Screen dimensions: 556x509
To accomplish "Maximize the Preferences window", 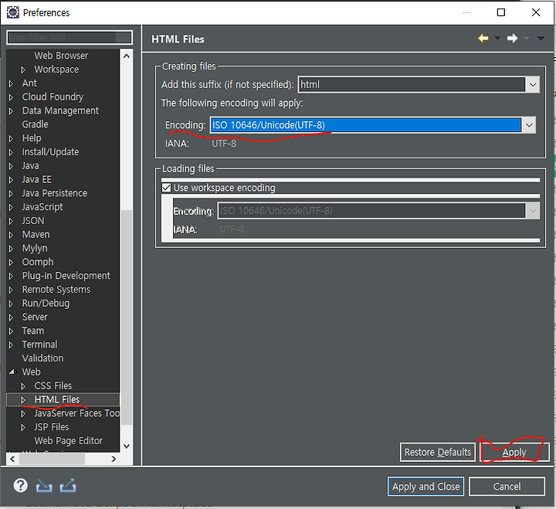I will tap(501, 12).
